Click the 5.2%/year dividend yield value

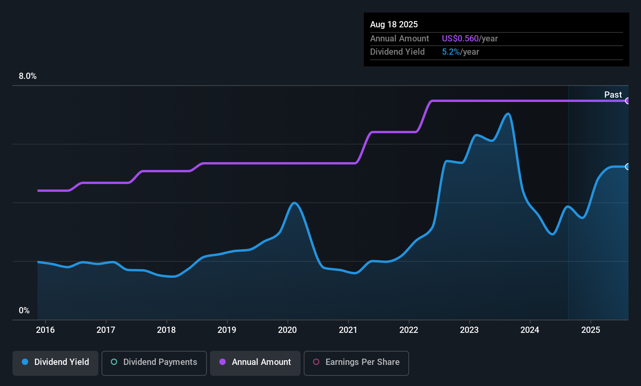coord(460,52)
